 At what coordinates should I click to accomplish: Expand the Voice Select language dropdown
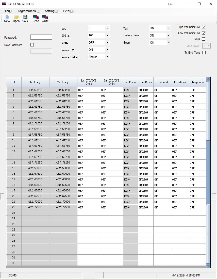point(107,57)
